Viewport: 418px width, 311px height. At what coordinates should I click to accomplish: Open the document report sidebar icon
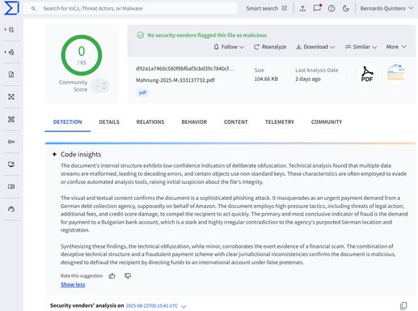(x=11, y=75)
